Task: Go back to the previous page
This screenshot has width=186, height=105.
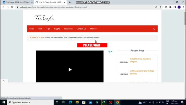Action: (3, 7)
